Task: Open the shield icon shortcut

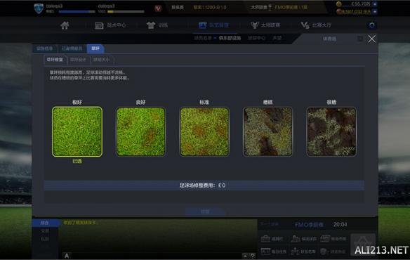Action: click(333, 252)
